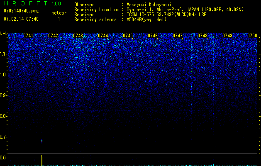Click the 0748 time marker
Viewport: 261px width, 166px height.
(202, 35)
